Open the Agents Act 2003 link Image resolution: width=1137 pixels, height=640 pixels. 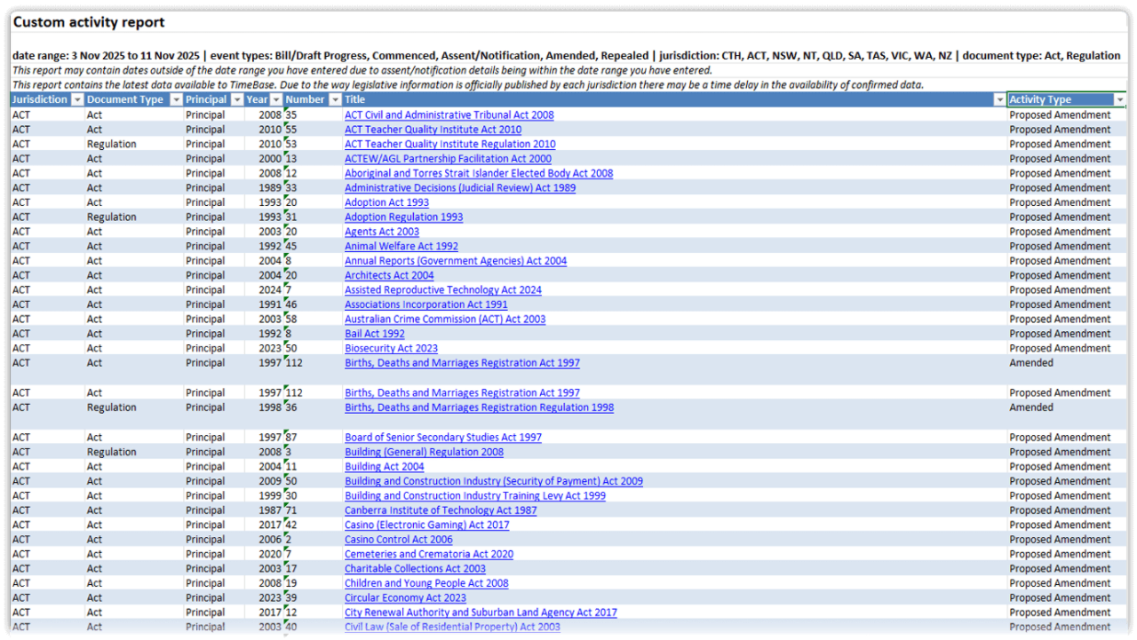[381, 231]
